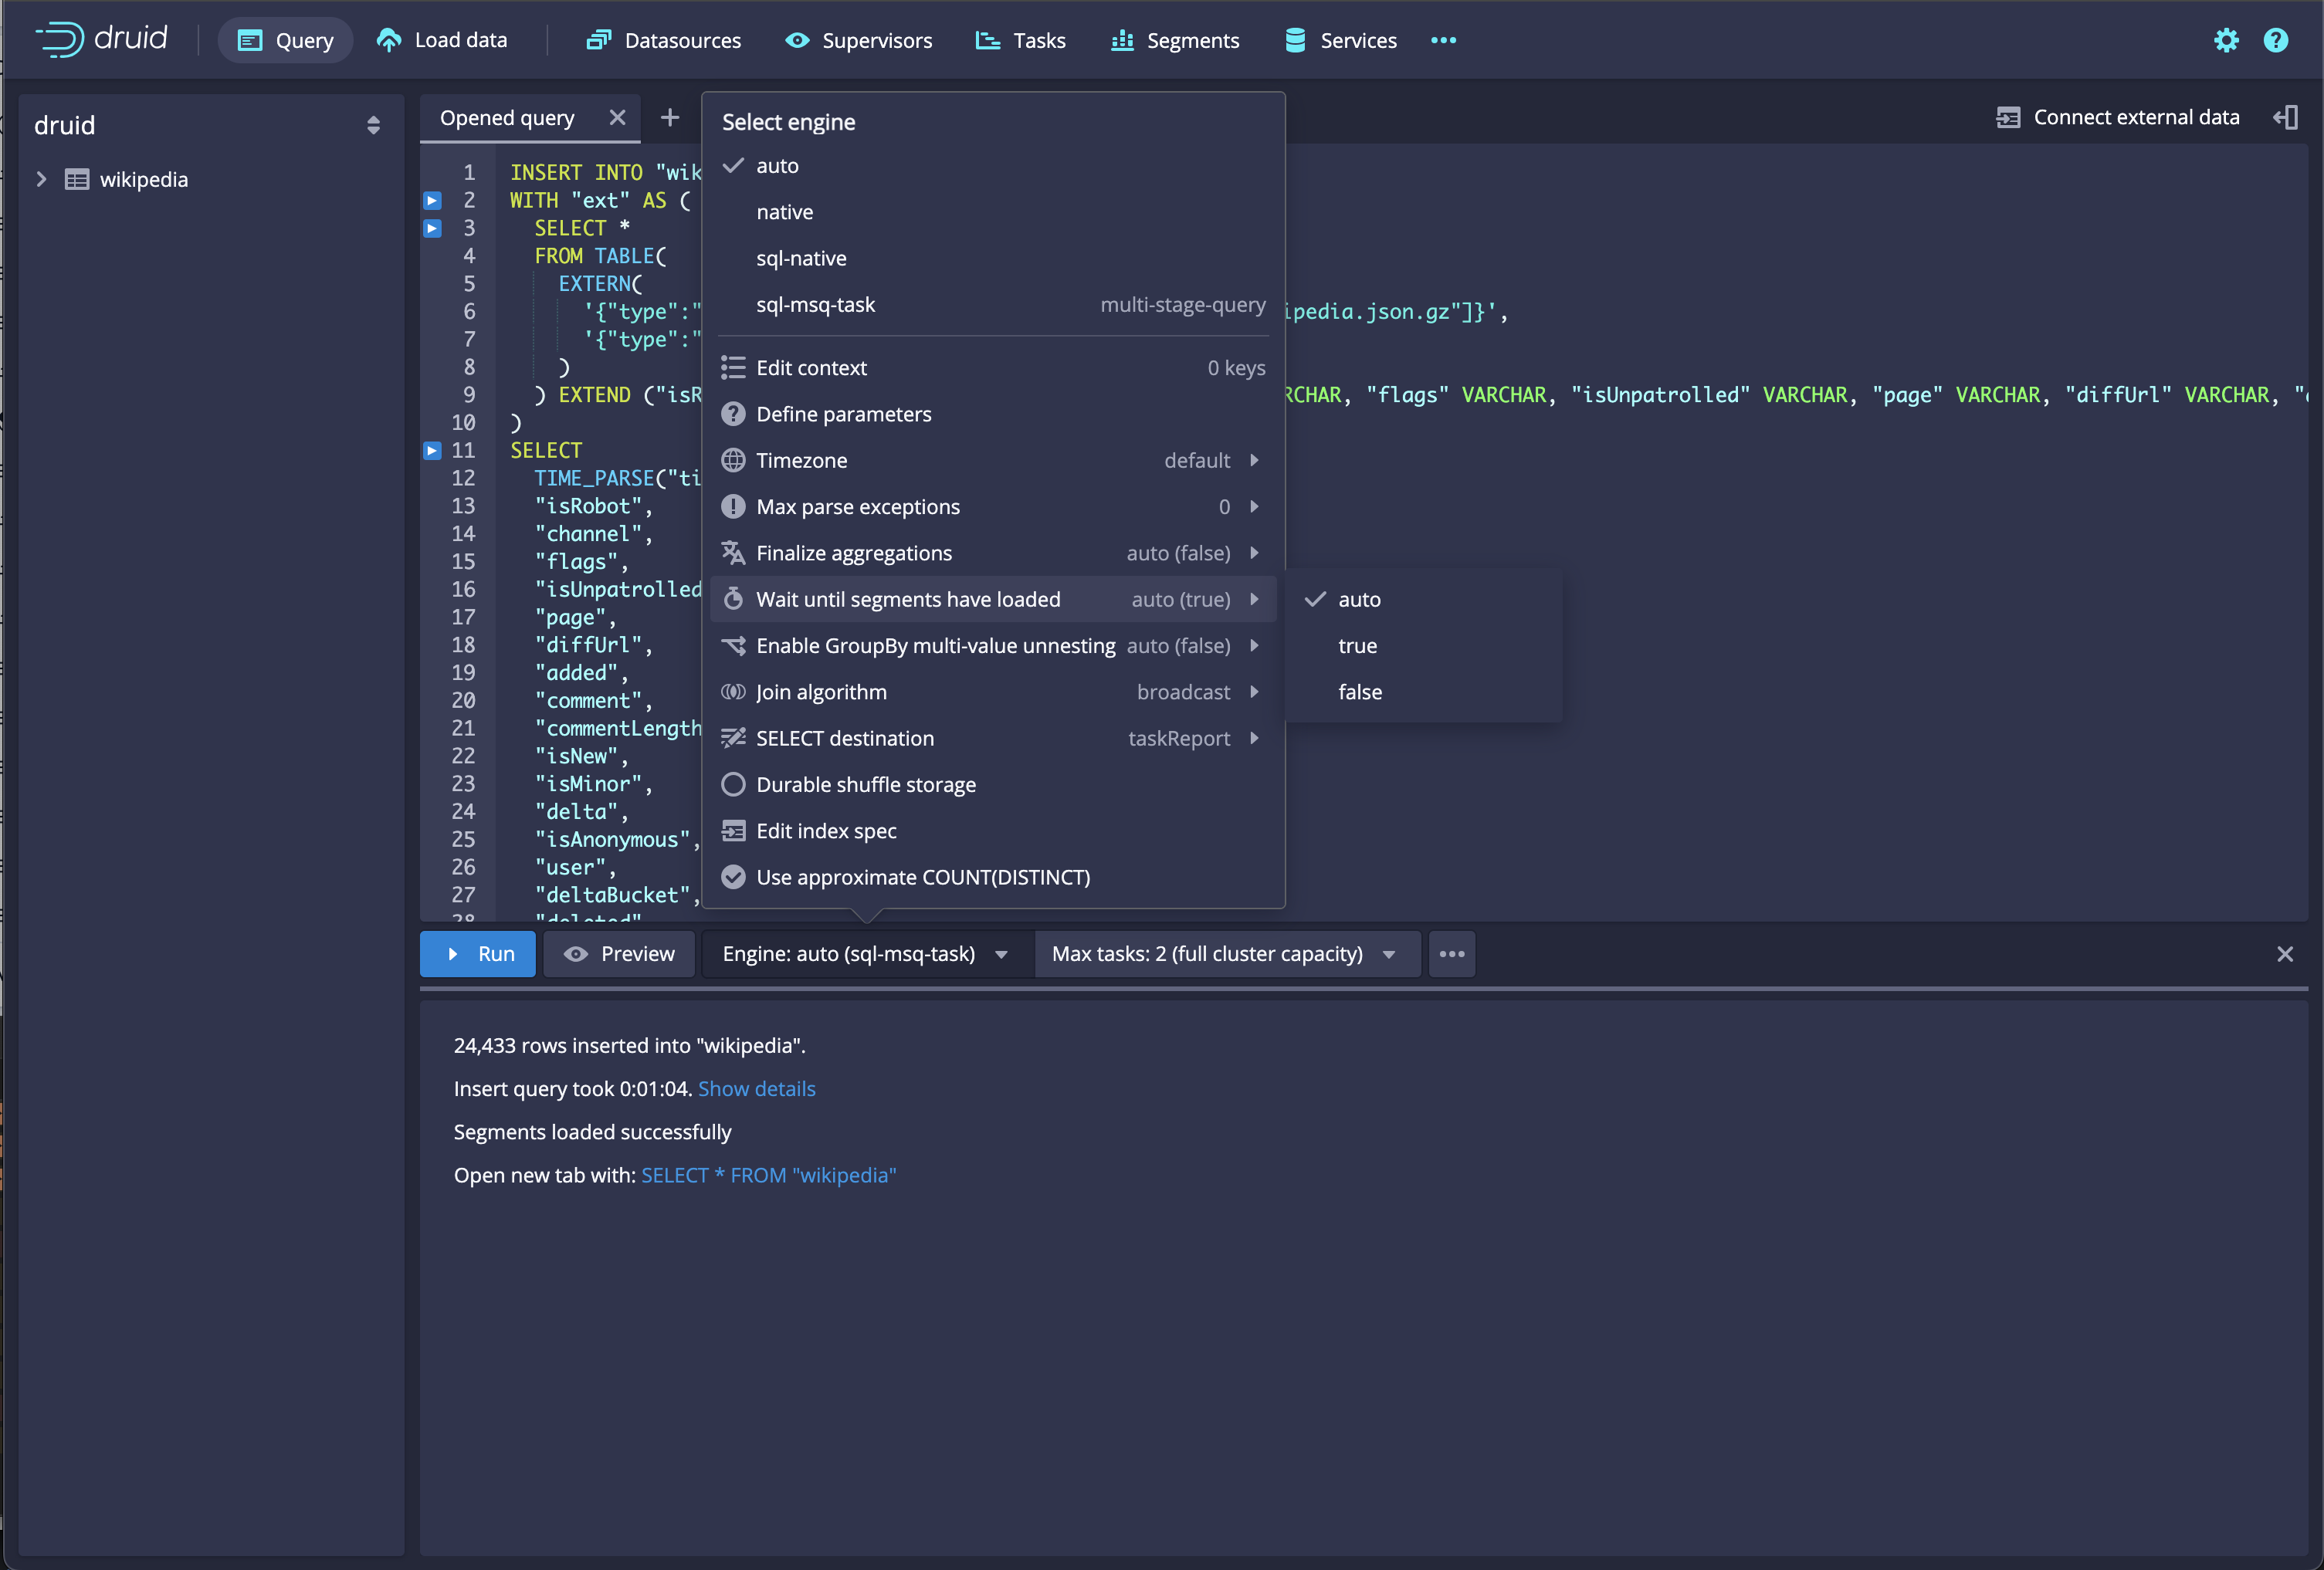Open the Datasources view
The height and width of the screenshot is (1570, 2324).
pos(663,40)
